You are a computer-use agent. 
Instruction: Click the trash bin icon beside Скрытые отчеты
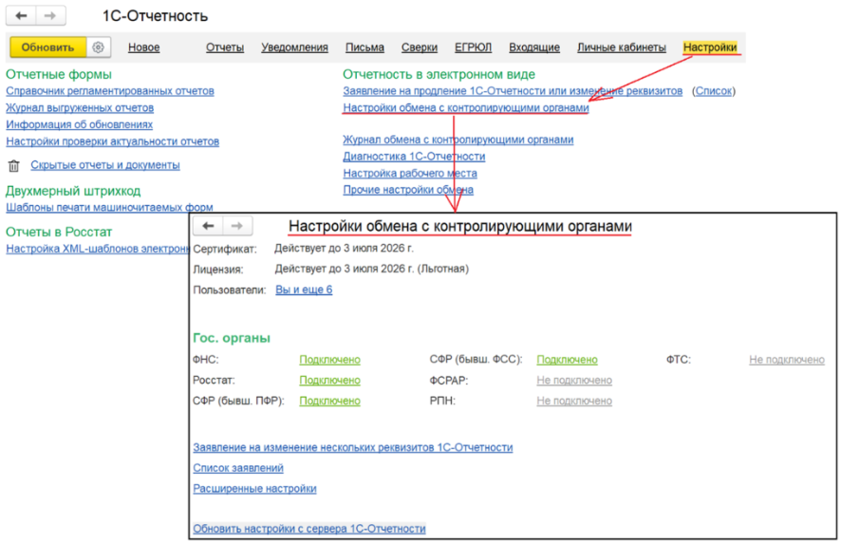[x=14, y=166]
